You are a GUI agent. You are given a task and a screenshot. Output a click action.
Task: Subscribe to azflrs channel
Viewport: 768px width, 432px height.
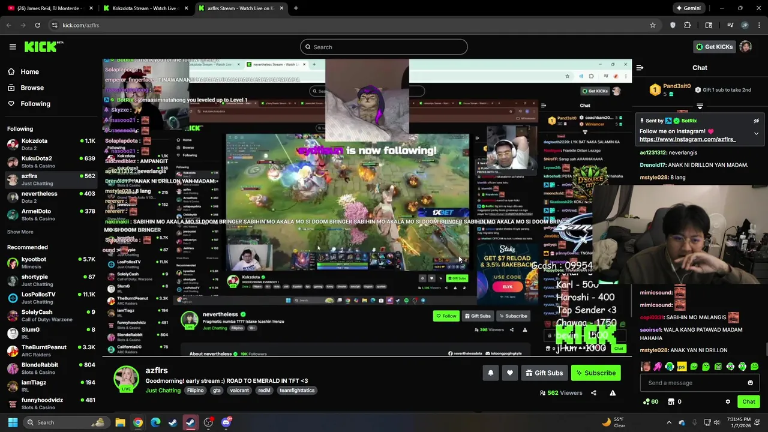click(x=596, y=373)
